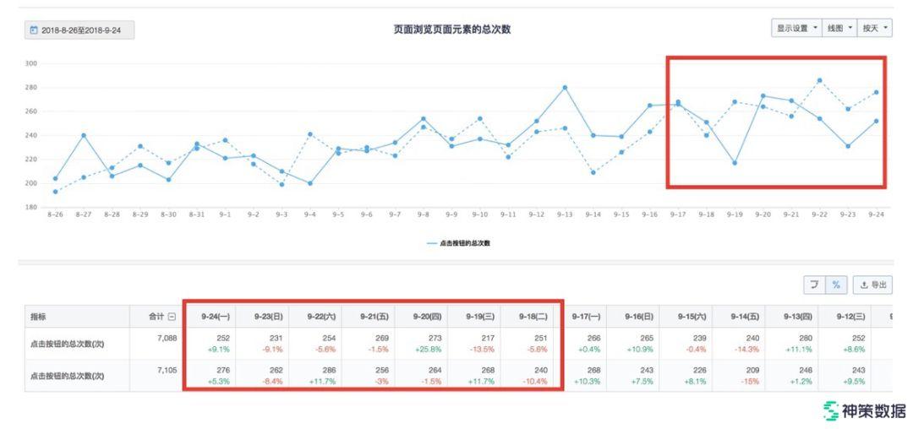Click the 9-22 dashed line peak point
Screen dimensions: 913x429
[x=819, y=80]
